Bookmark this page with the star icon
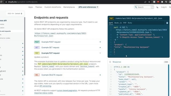 tap(149, 2)
